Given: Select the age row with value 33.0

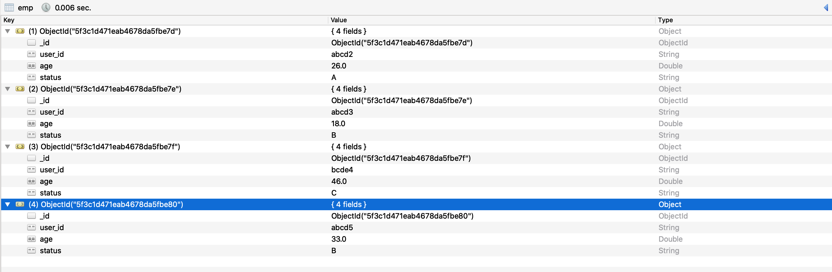Looking at the screenshot, I should click(x=46, y=239).
